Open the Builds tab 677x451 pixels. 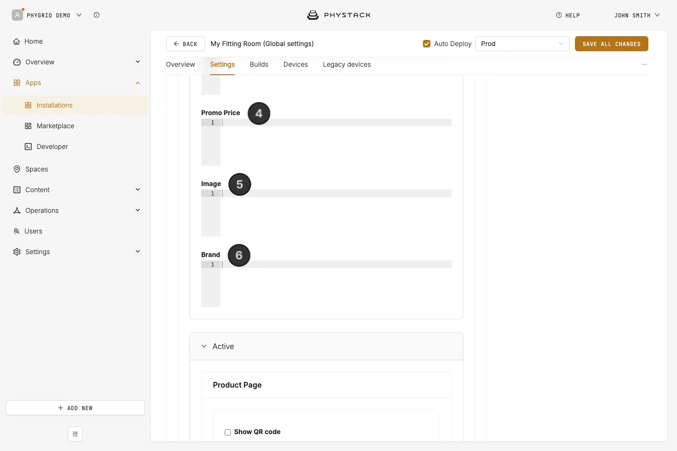259,64
